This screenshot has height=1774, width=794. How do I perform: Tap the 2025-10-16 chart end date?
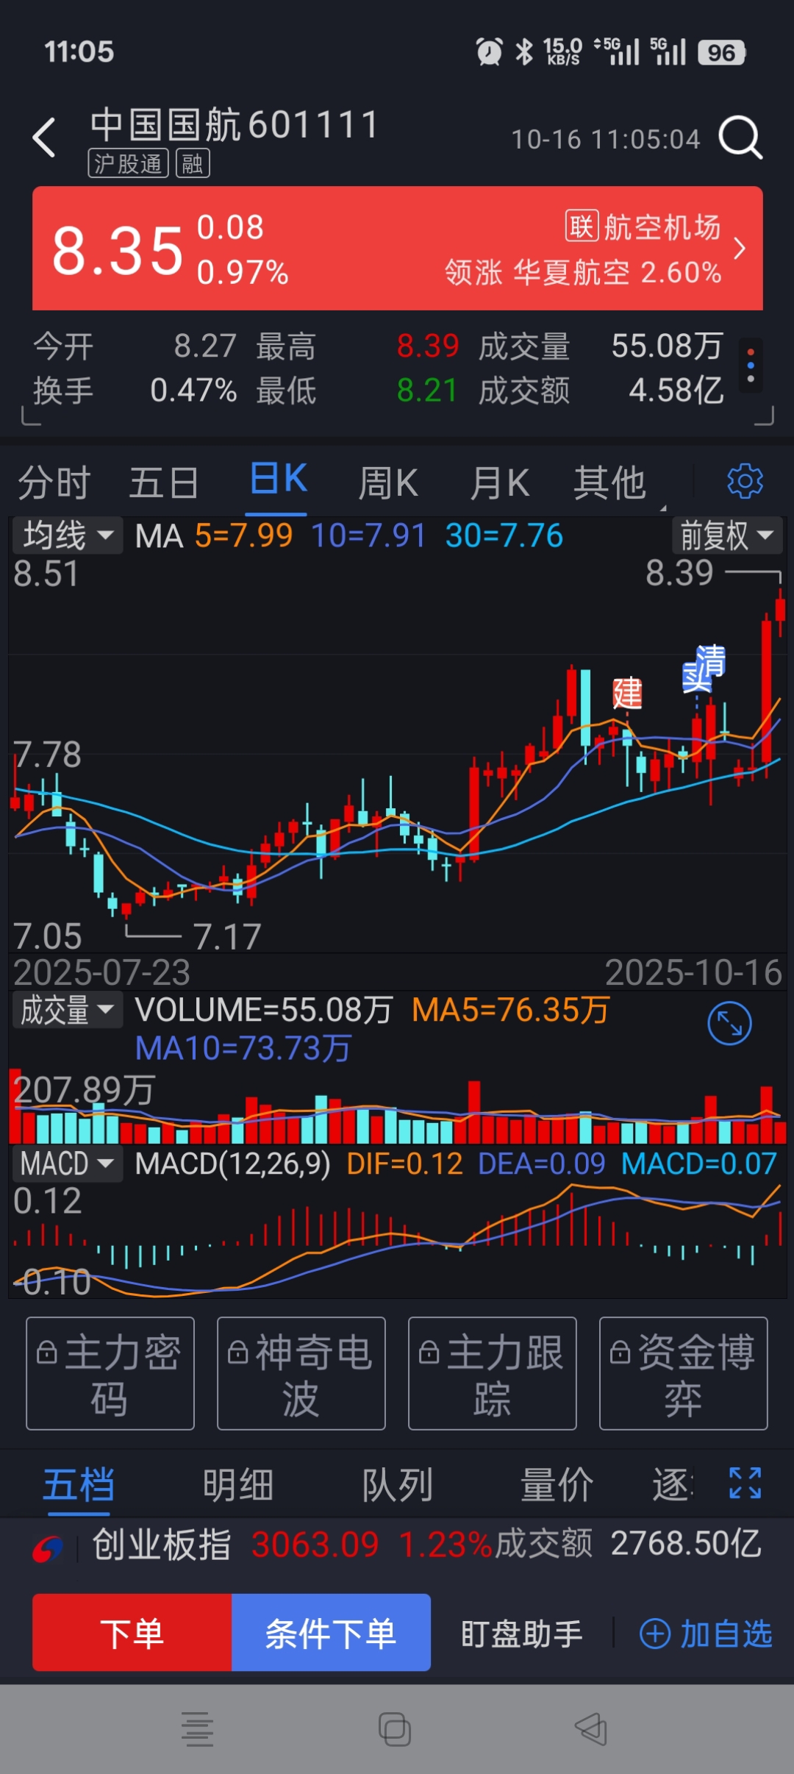pyautogui.click(x=693, y=972)
